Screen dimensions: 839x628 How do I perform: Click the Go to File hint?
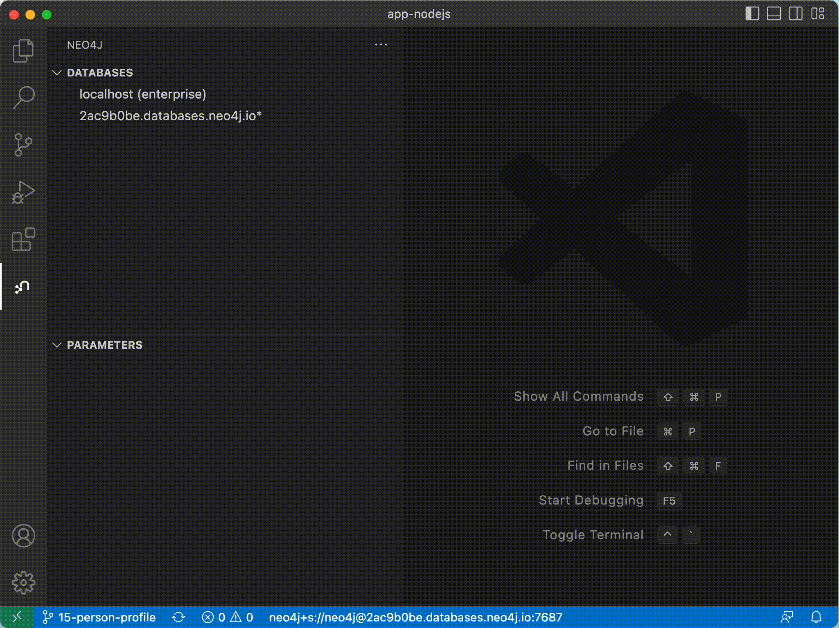pos(613,431)
